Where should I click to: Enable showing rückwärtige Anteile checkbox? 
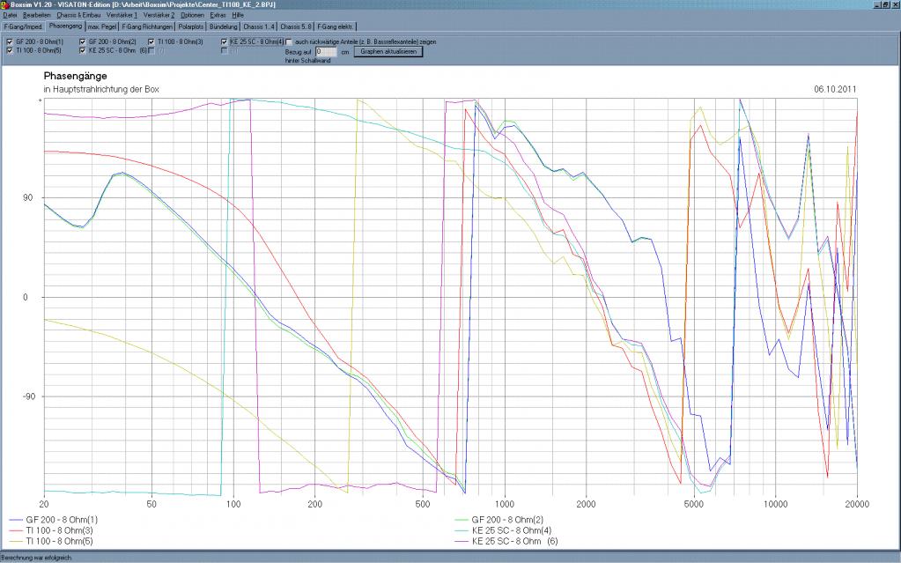(x=290, y=41)
